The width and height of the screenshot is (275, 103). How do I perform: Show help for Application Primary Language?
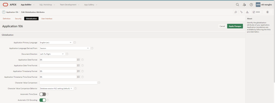[x=75, y=42]
